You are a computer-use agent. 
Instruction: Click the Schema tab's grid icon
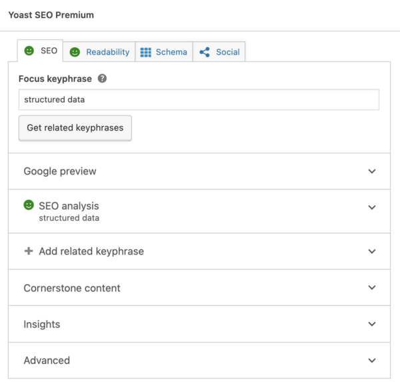(145, 52)
